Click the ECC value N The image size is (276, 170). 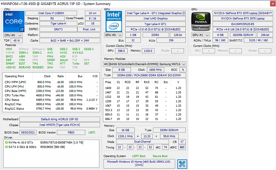[x=183, y=70]
